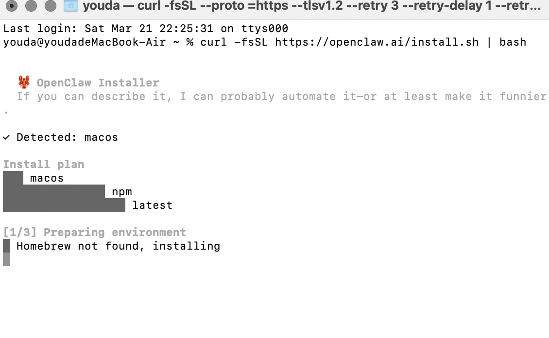This screenshot has width=549, height=338.
Task: Click the gray block before npm
Action: click(54, 192)
